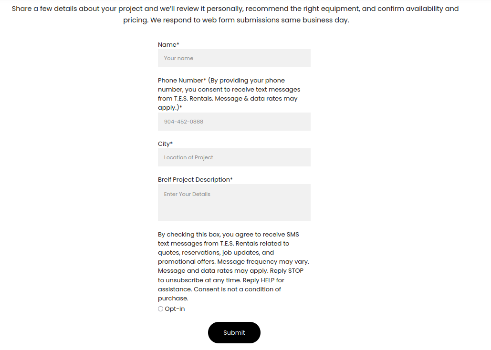This screenshot has height=350, width=491.
Task: Select the Project Description text area
Action: click(234, 202)
